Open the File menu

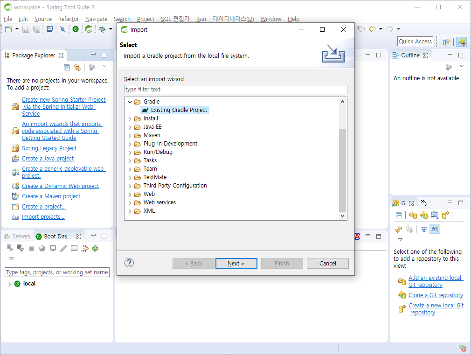coord(8,19)
